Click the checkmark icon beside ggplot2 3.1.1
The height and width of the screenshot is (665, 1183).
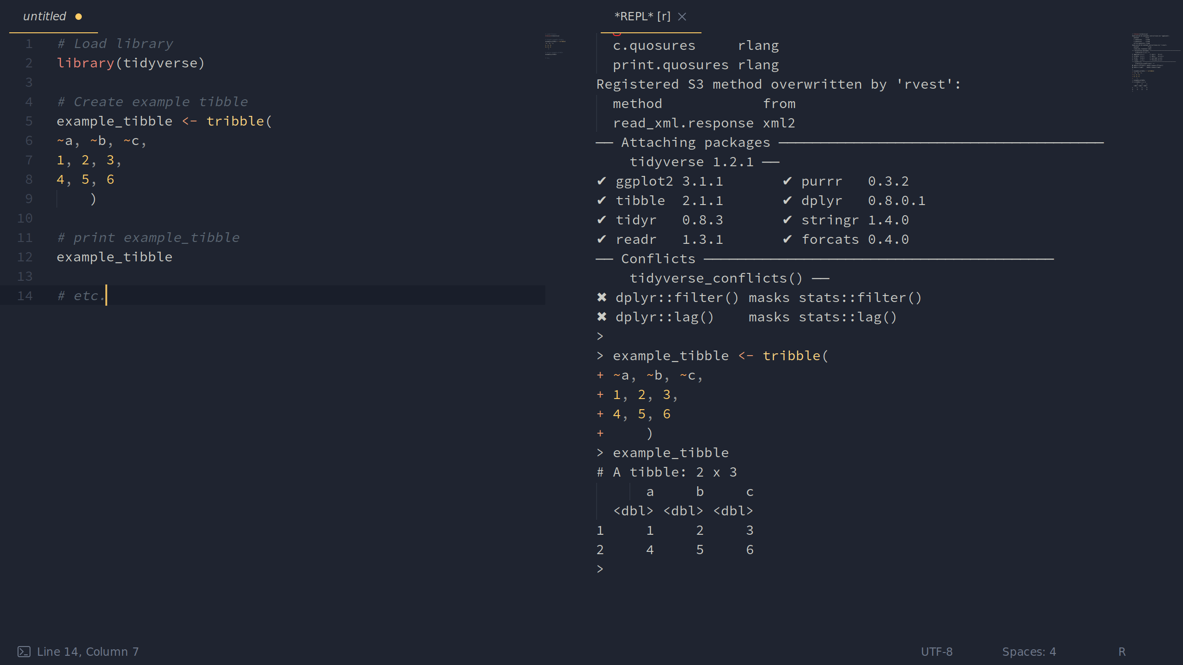point(602,181)
